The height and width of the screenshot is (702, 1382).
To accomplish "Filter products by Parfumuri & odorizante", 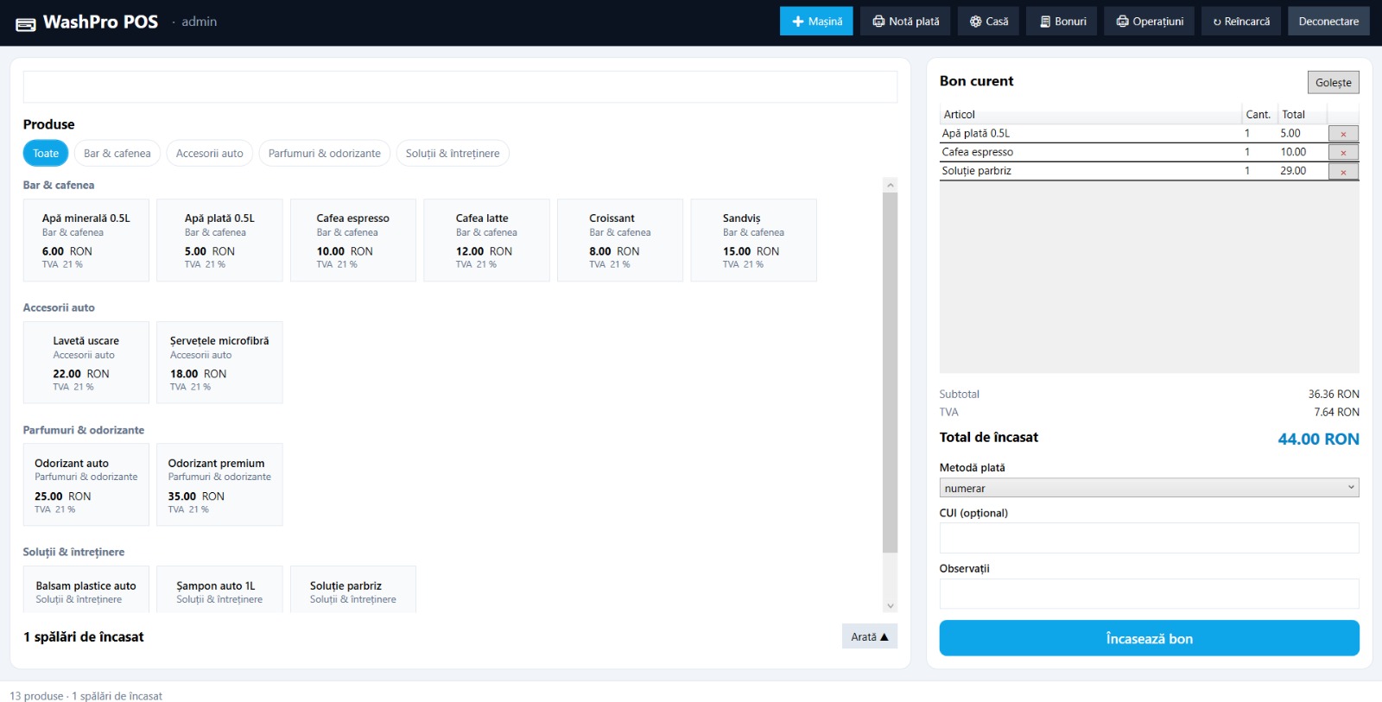I will pos(324,153).
